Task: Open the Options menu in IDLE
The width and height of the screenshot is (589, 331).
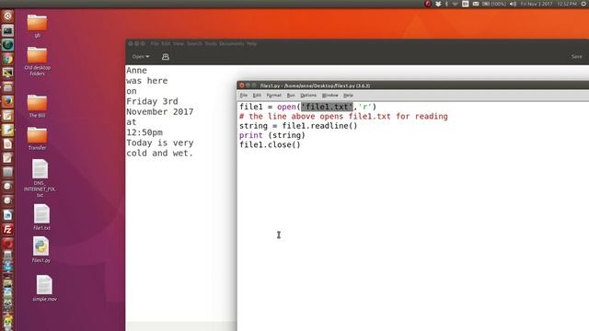Action: point(308,96)
